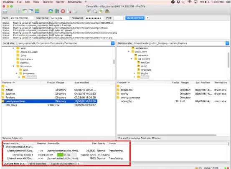Click the Quickconnect button
This screenshot has height=169, width=231.
[x=135, y=18]
